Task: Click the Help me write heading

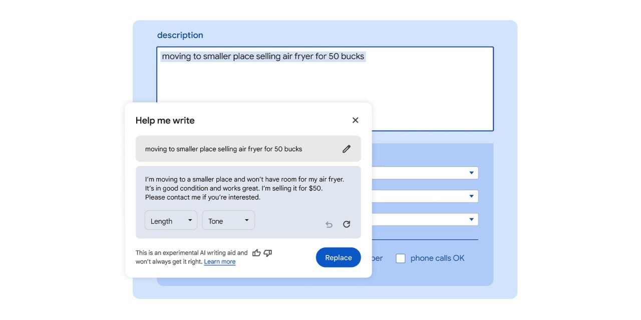Action: pyautogui.click(x=165, y=120)
